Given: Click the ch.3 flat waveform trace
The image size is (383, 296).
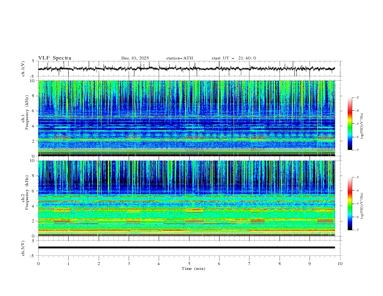Looking at the screenshot, I should tap(186, 248).
